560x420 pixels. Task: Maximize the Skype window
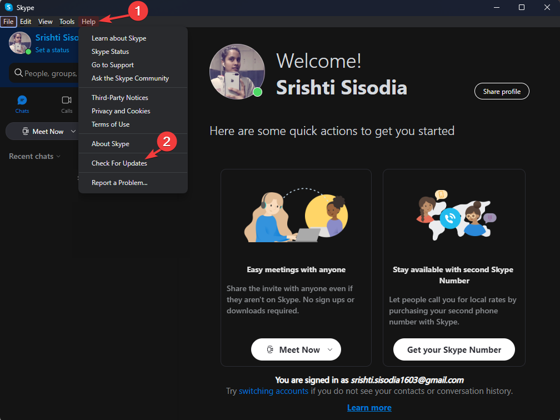click(522, 7)
